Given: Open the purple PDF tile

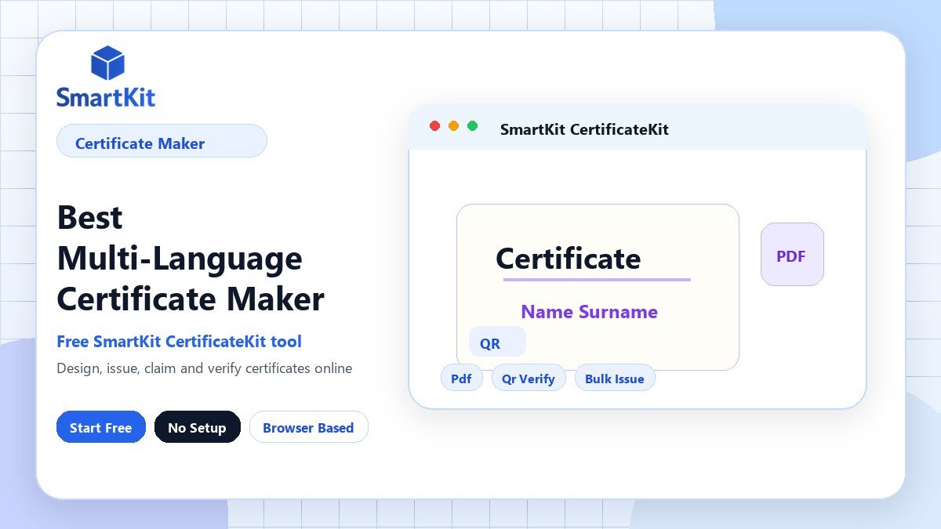Looking at the screenshot, I should tap(792, 255).
